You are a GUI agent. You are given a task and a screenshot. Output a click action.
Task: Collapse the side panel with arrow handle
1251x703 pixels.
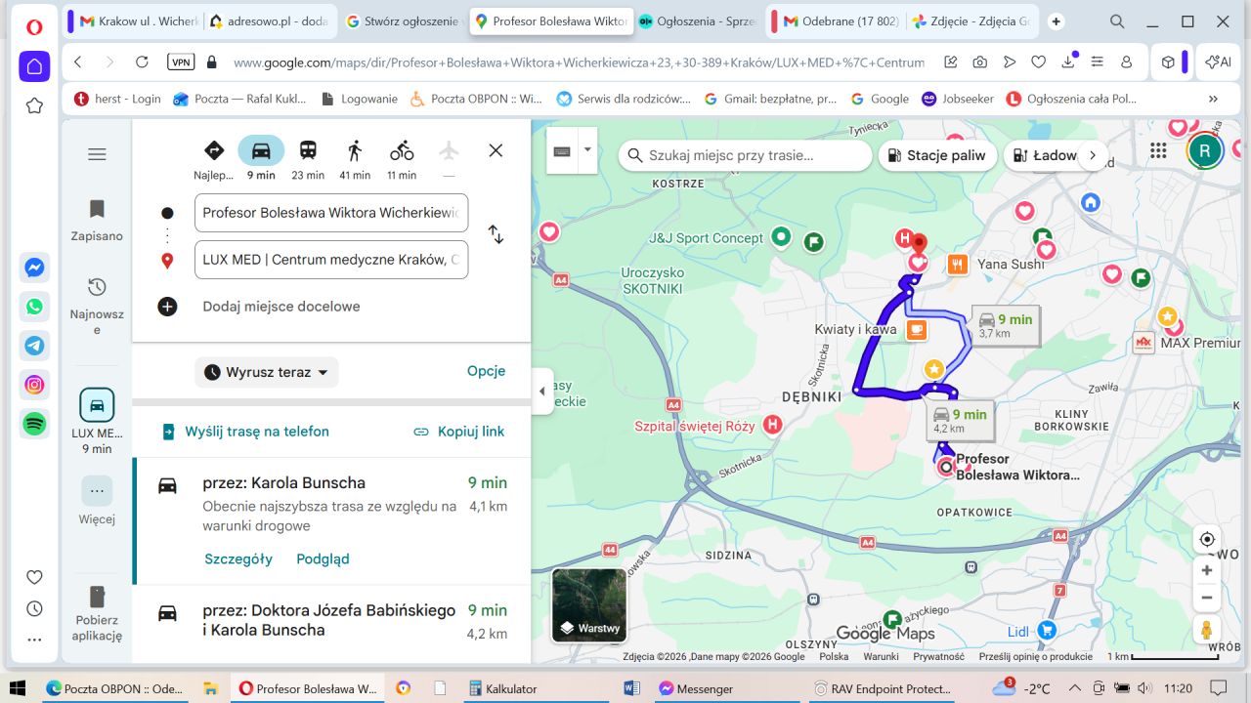(542, 392)
